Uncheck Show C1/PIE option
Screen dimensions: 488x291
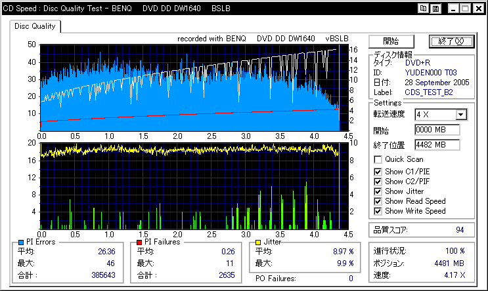(x=378, y=172)
